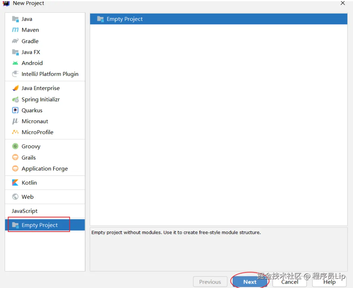
Task: Click the green Groovy G icon
Action: 15,146
